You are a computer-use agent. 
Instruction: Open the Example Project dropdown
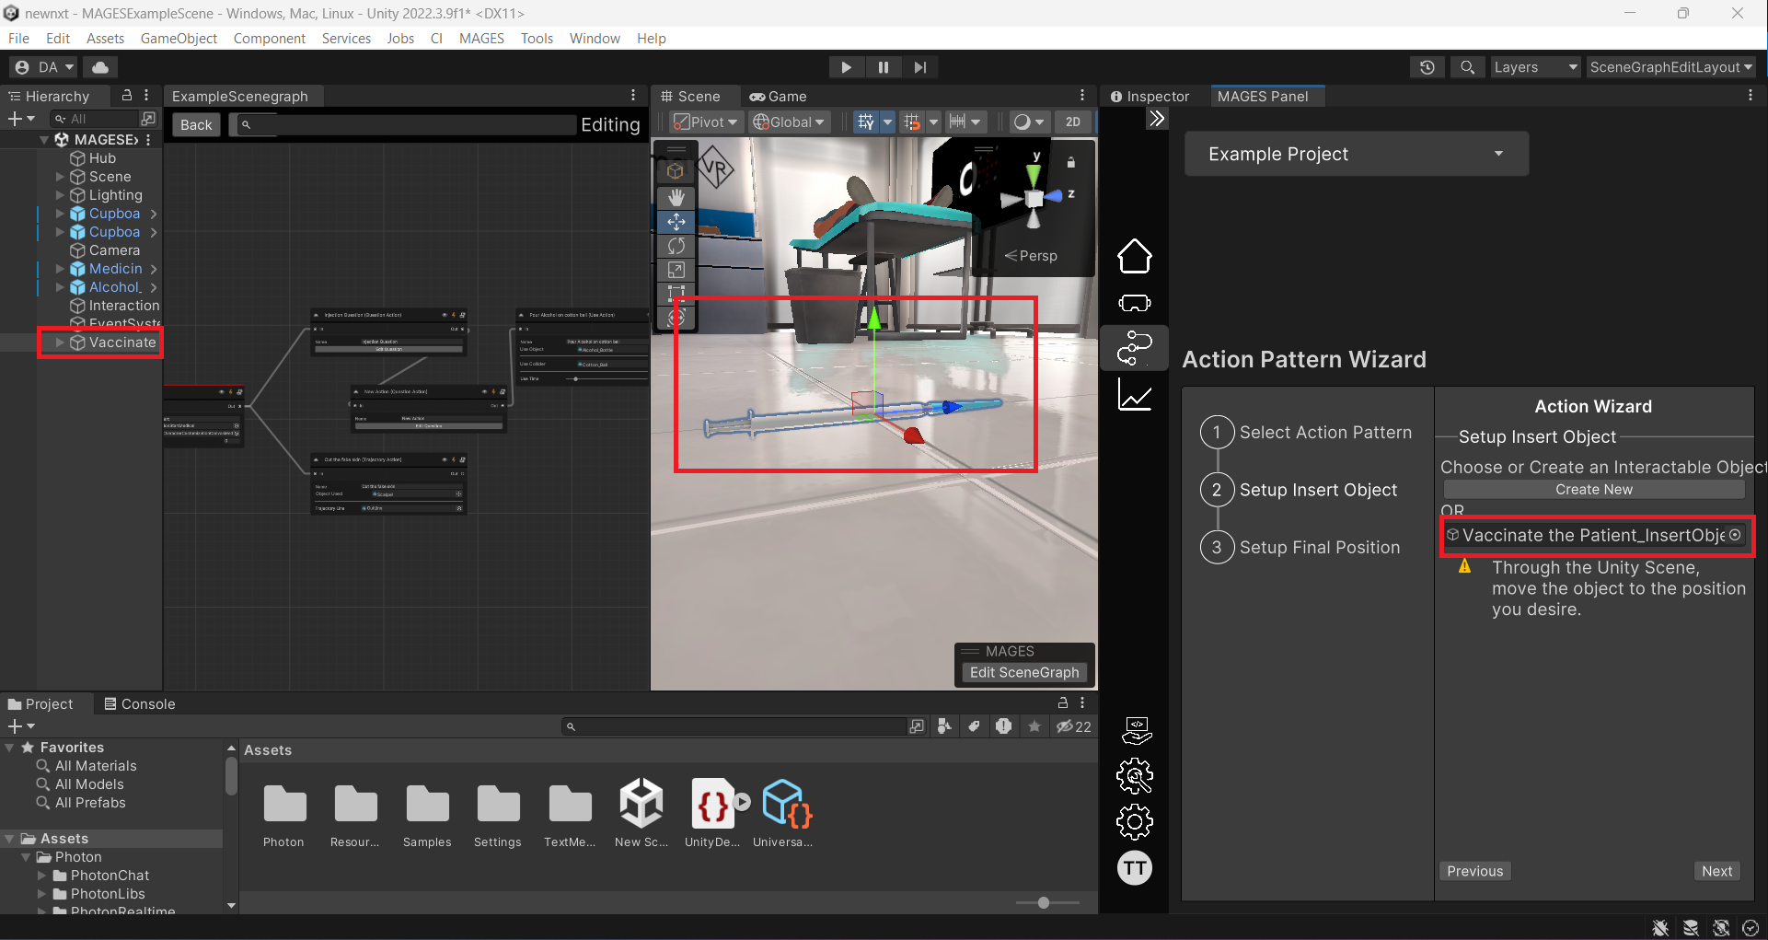pyautogui.click(x=1356, y=154)
